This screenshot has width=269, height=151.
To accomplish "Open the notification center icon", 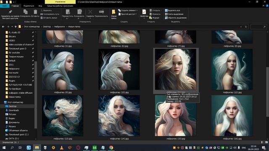I will pyautogui.click(x=264, y=148).
